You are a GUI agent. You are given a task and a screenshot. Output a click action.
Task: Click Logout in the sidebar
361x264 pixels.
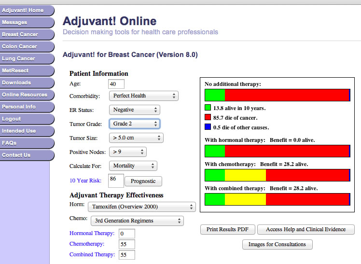[27, 119]
